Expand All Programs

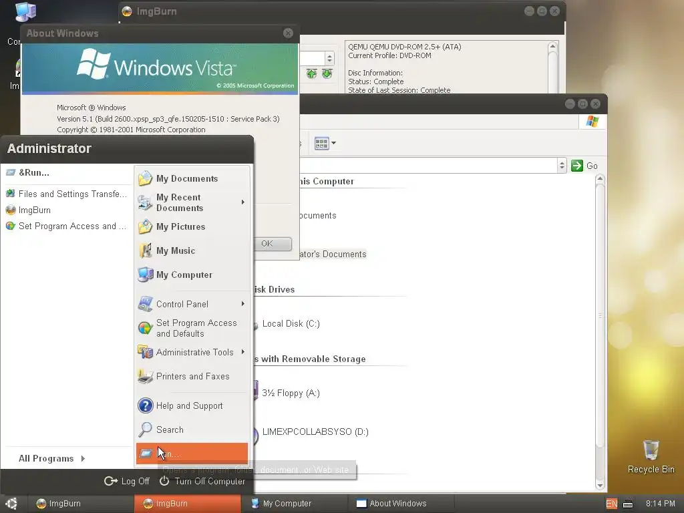(51, 458)
